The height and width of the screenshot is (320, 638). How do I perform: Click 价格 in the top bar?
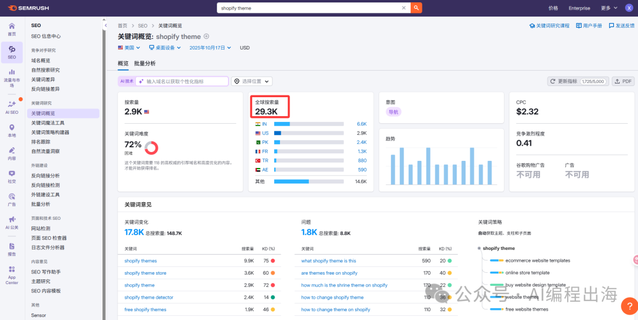coord(553,8)
